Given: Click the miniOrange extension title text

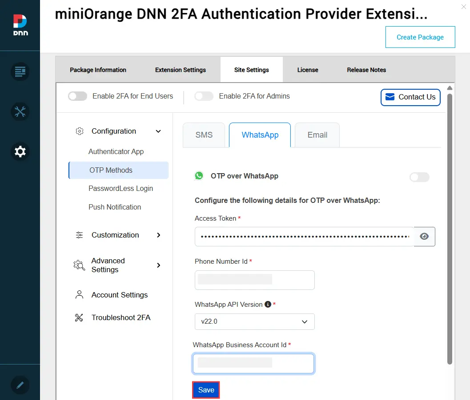Looking at the screenshot, I should pyautogui.click(x=241, y=14).
